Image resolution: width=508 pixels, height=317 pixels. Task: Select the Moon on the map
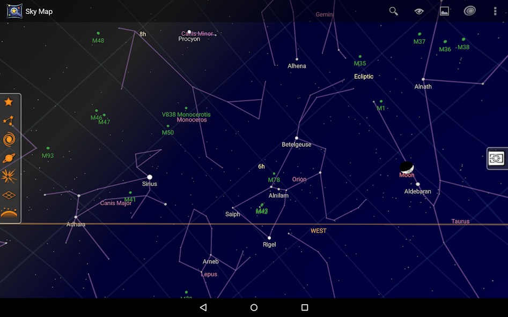click(x=407, y=167)
